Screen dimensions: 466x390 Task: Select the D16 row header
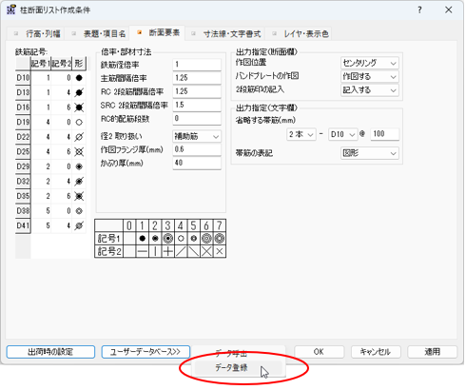[23, 107]
